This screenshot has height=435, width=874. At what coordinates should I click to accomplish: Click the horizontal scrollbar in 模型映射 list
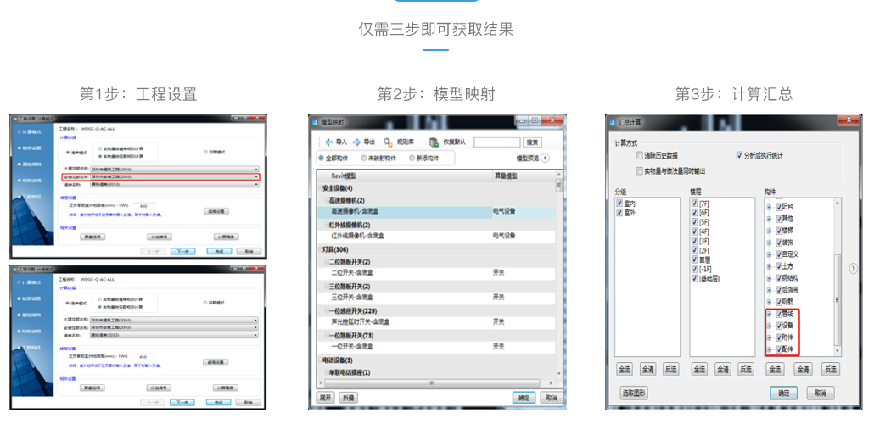(432, 383)
